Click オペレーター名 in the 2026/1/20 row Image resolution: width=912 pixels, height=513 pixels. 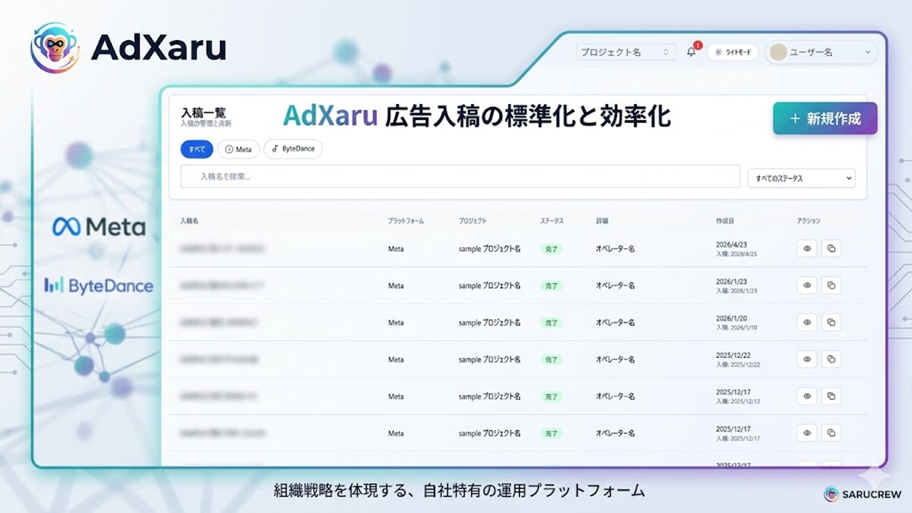pyautogui.click(x=615, y=322)
